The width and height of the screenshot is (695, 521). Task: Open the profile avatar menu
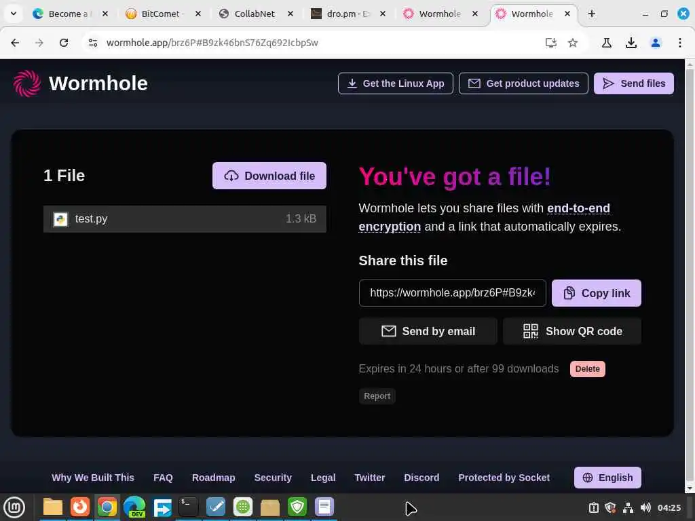655,43
